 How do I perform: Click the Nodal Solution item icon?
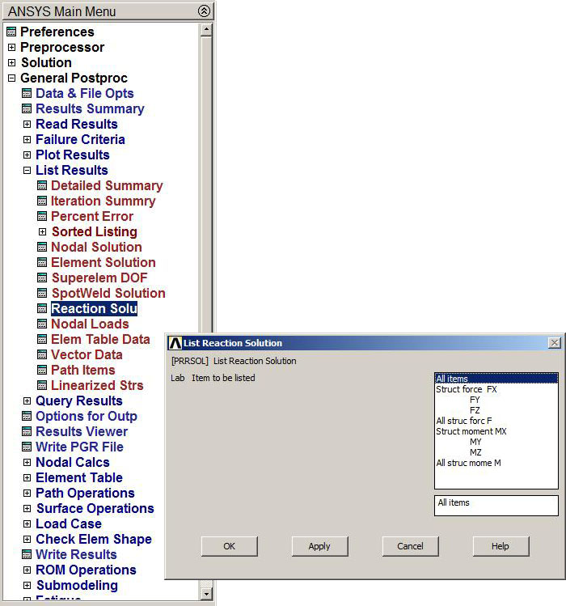point(42,248)
